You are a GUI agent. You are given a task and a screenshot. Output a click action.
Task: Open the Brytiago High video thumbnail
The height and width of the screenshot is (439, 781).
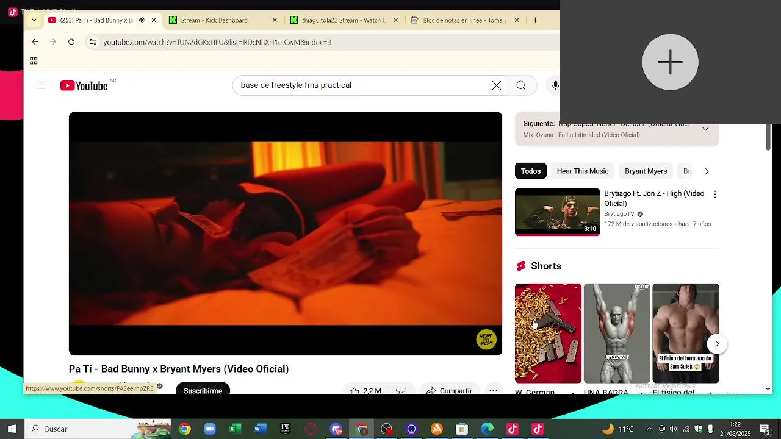(558, 212)
